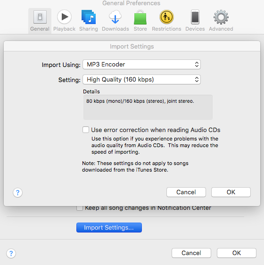This screenshot has height=265, width=264.
Task: Confirm Import Settings with OK
Action: click(x=231, y=192)
